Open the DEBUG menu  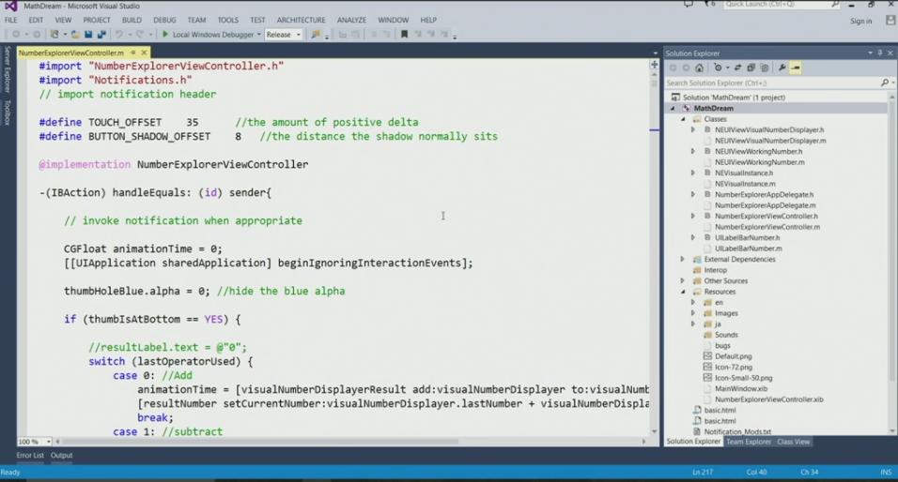point(164,20)
